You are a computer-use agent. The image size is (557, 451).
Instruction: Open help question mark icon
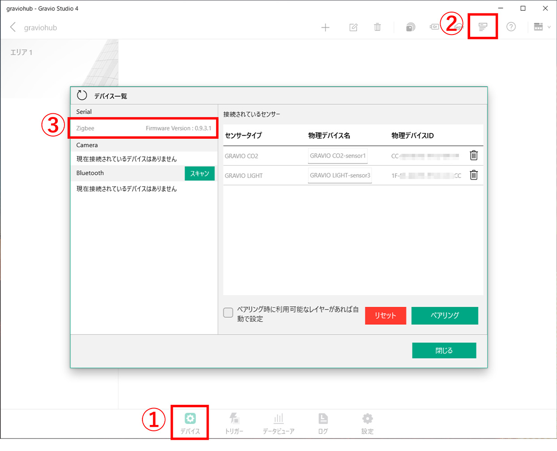511,27
